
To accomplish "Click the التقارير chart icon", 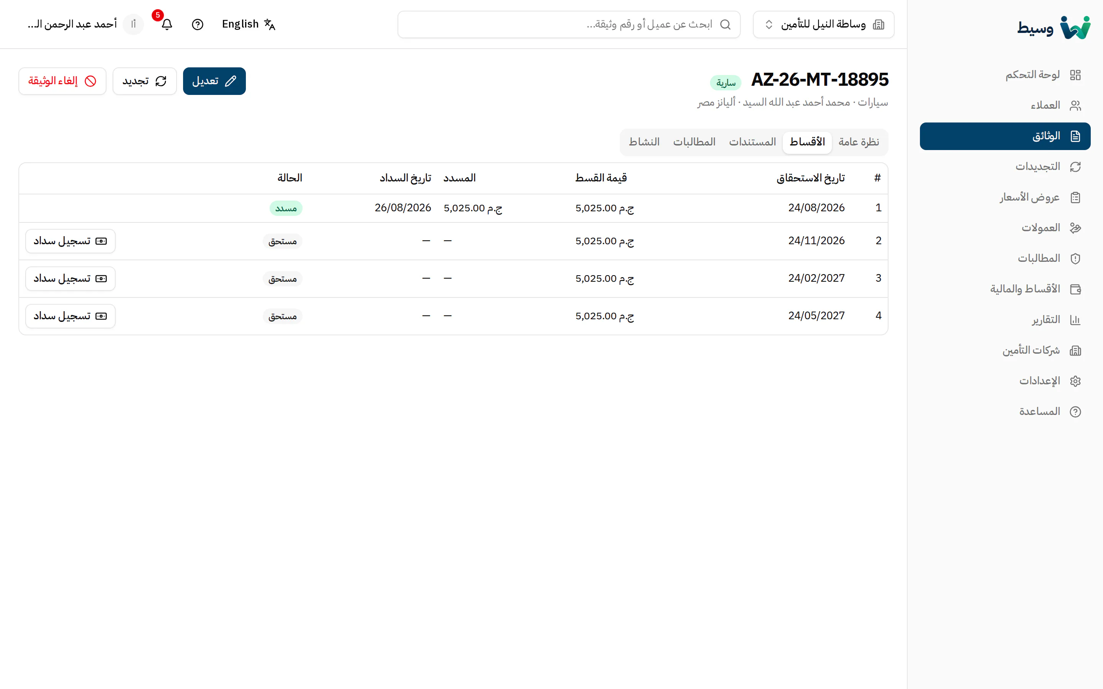I will 1075,320.
